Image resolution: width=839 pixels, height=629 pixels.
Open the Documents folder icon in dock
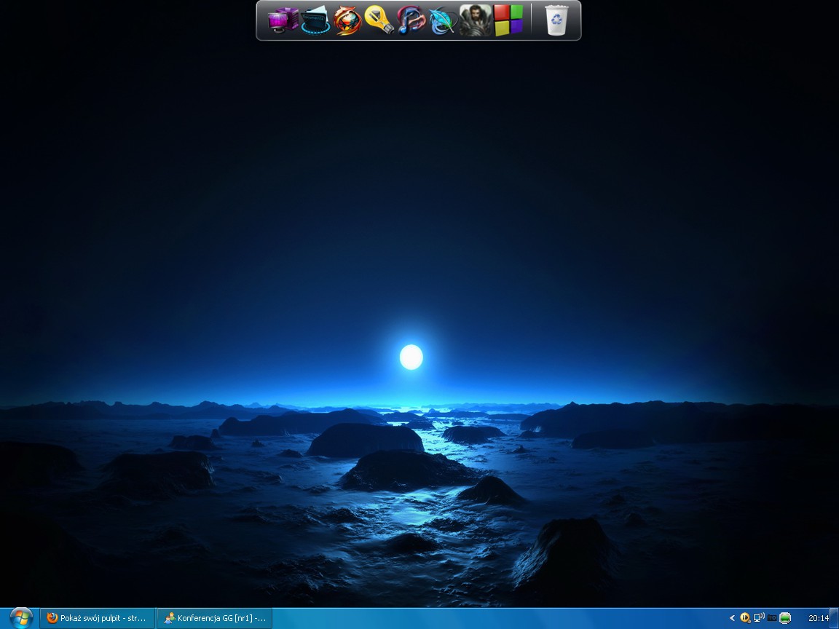tap(315, 20)
